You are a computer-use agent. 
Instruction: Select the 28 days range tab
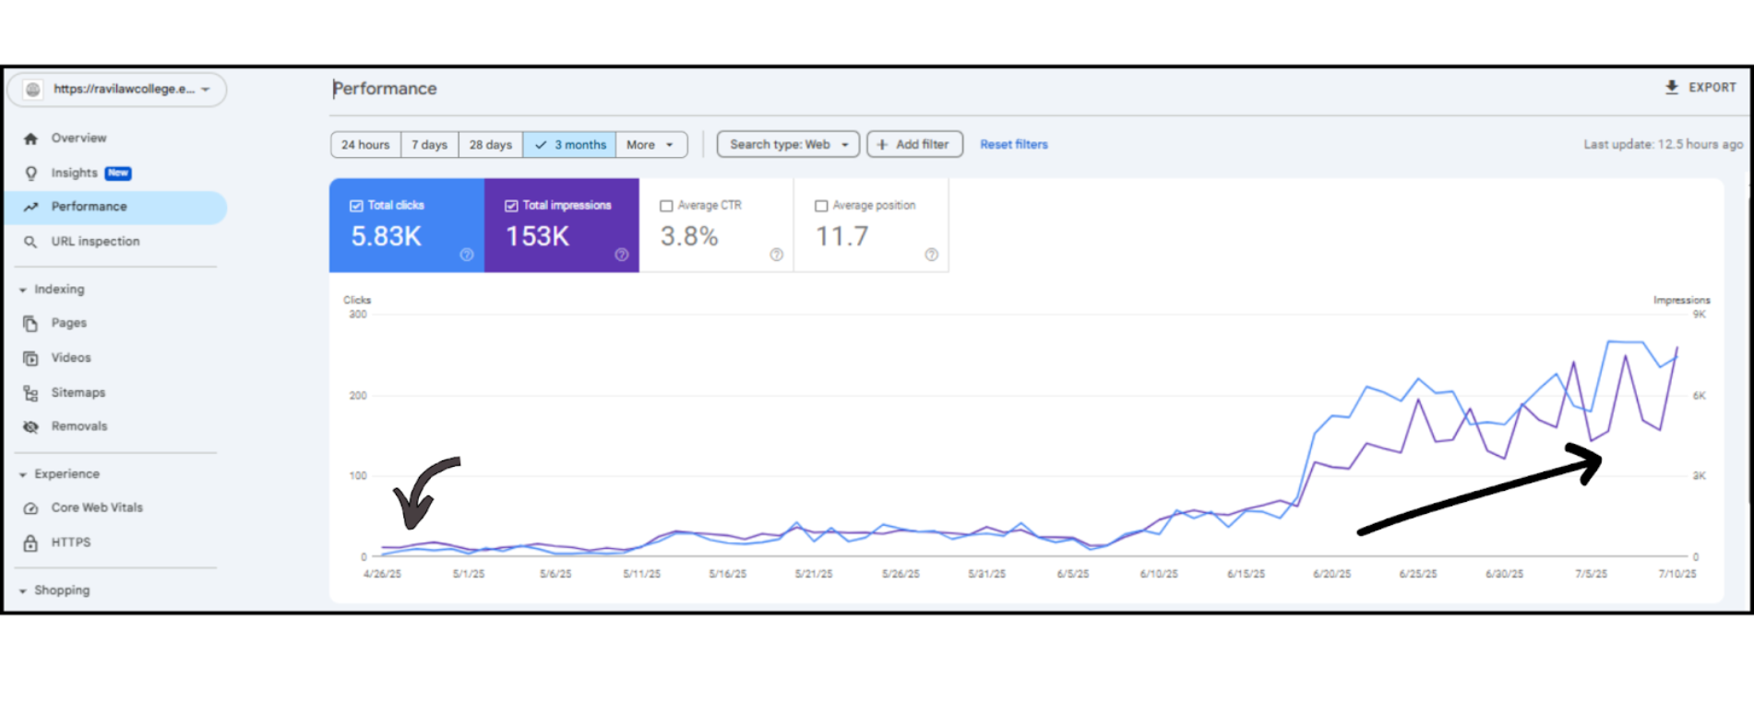(490, 145)
